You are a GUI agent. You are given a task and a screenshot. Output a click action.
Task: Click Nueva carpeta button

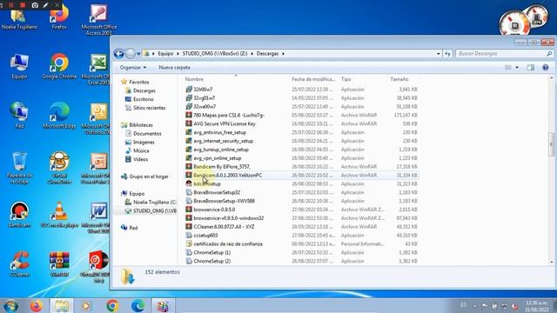pos(174,68)
